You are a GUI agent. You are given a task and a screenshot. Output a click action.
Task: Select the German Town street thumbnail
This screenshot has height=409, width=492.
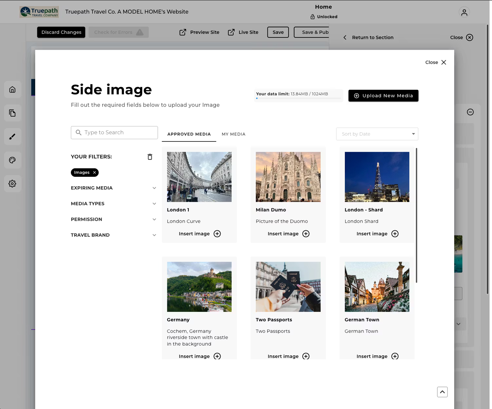pos(377,287)
